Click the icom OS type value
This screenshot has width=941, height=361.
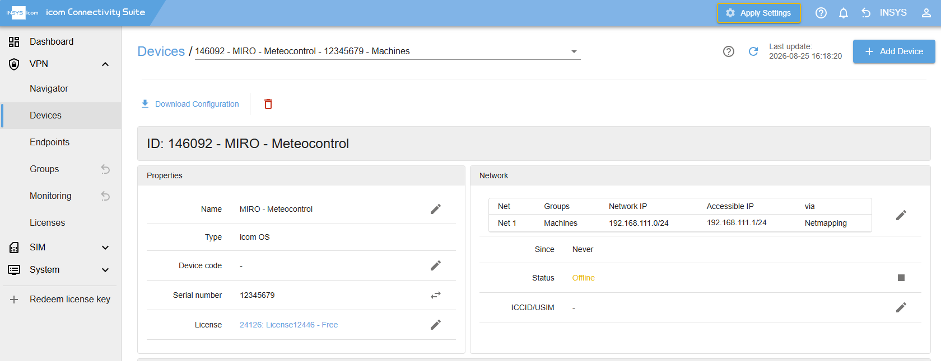tap(255, 237)
